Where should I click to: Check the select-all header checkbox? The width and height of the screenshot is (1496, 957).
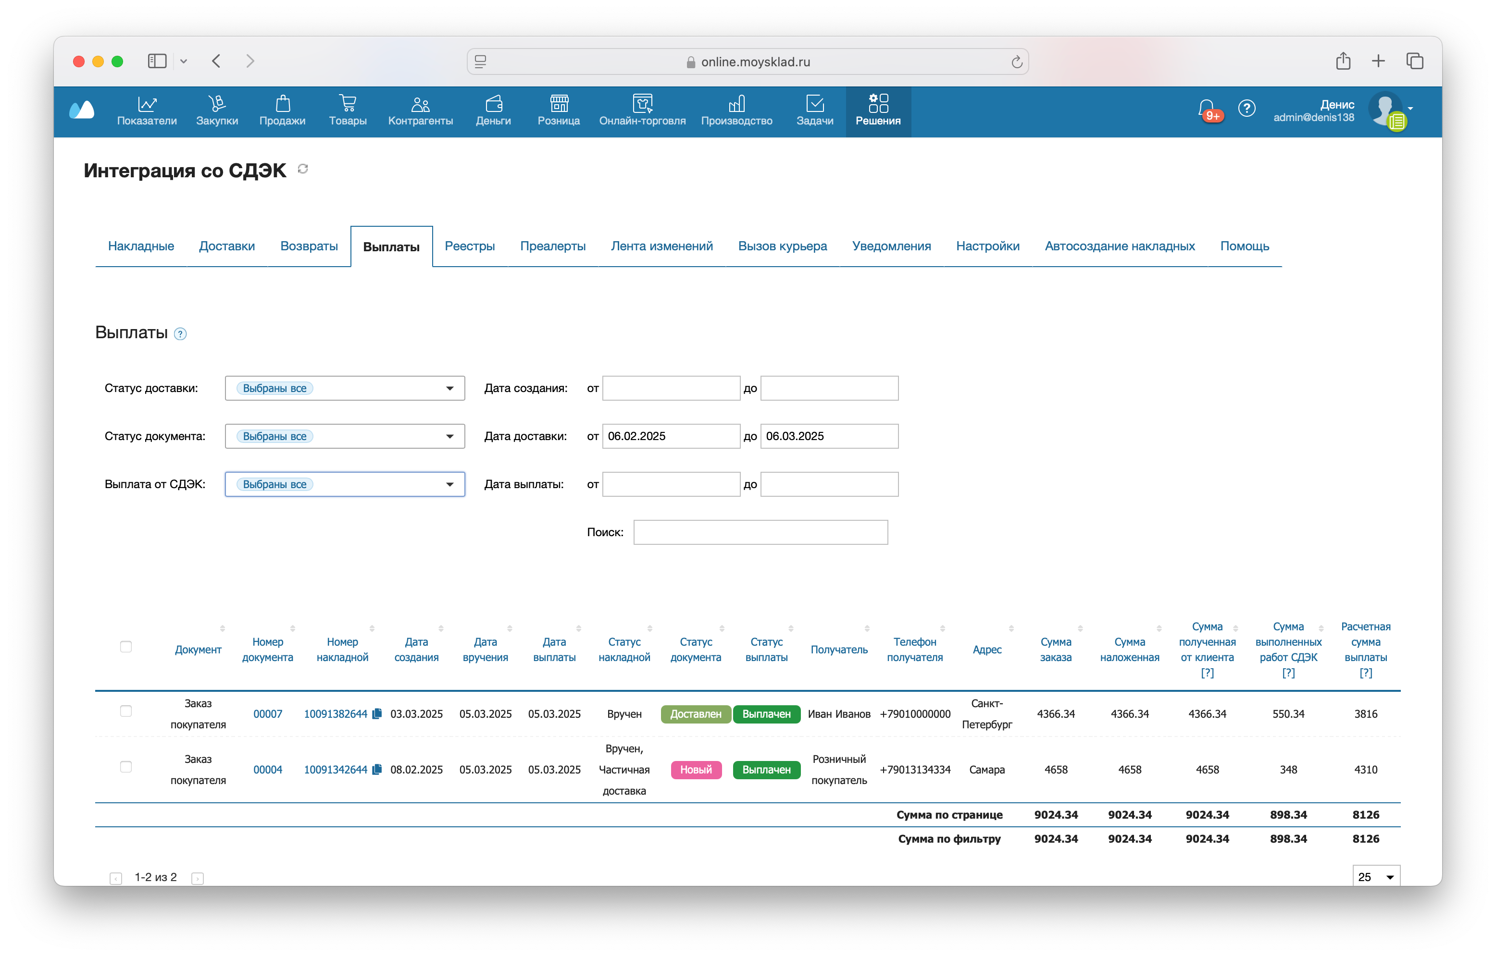(125, 647)
